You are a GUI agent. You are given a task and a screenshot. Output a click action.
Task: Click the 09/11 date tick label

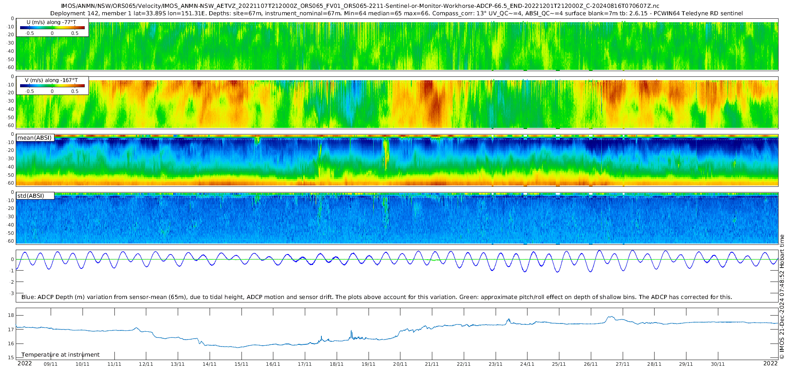click(x=51, y=364)
